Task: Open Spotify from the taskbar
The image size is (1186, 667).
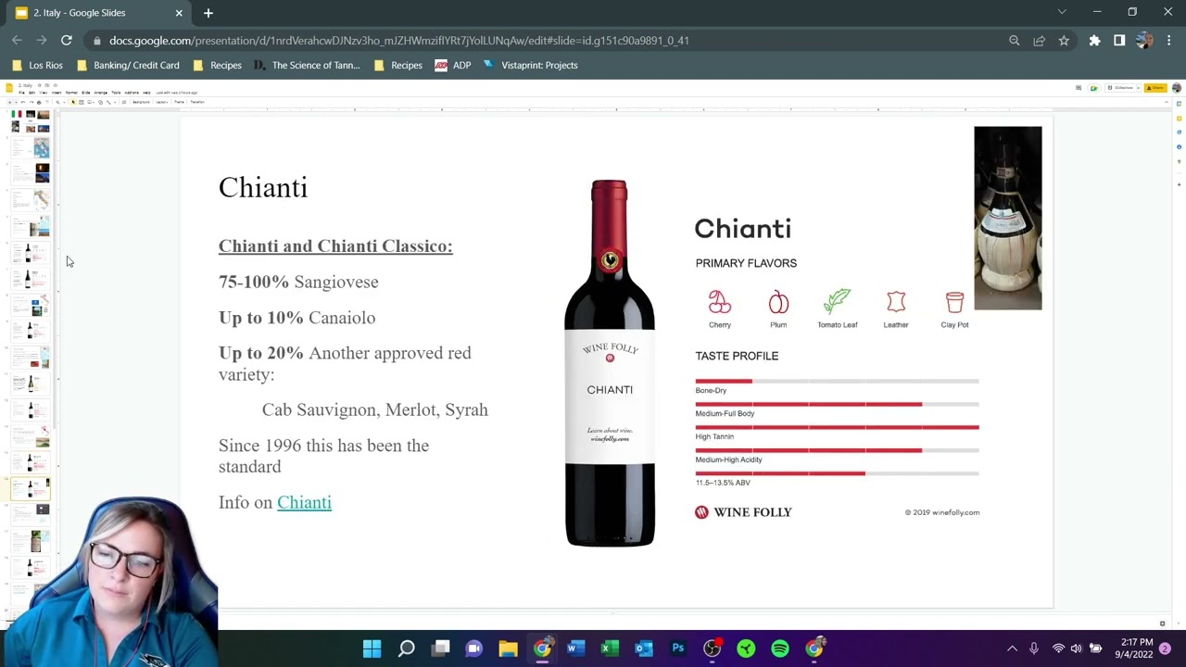Action: [x=780, y=648]
